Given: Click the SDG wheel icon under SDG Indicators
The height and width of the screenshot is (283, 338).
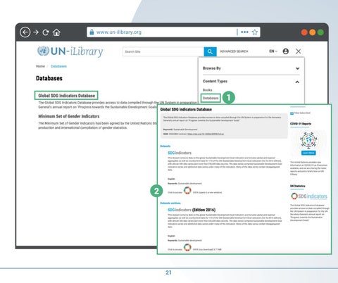Looking at the screenshot, I should pyautogui.click(x=187, y=190).
